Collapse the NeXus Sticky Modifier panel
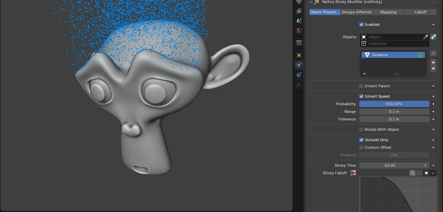Viewport: 443px width, 212px height. [x=310, y=2]
